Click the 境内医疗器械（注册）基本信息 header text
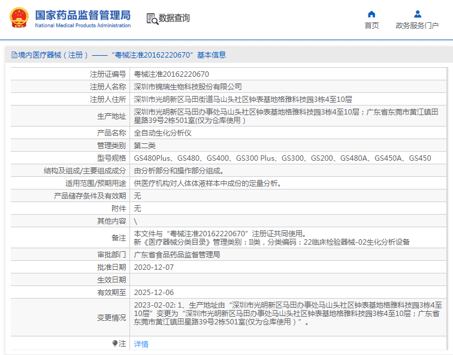Viewport: 453px width, 355px height. (122, 55)
